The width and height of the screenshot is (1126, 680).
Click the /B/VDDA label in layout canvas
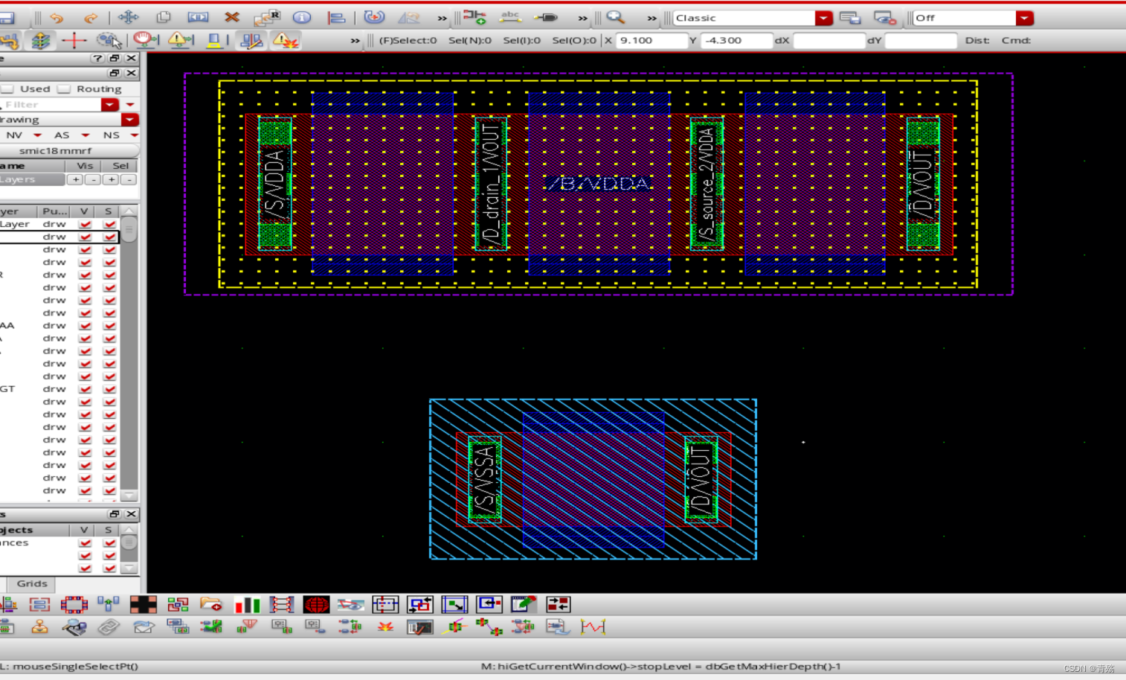(599, 183)
